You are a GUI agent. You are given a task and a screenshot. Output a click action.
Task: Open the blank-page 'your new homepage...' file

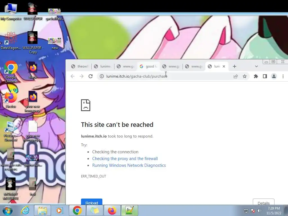pos(33,131)
